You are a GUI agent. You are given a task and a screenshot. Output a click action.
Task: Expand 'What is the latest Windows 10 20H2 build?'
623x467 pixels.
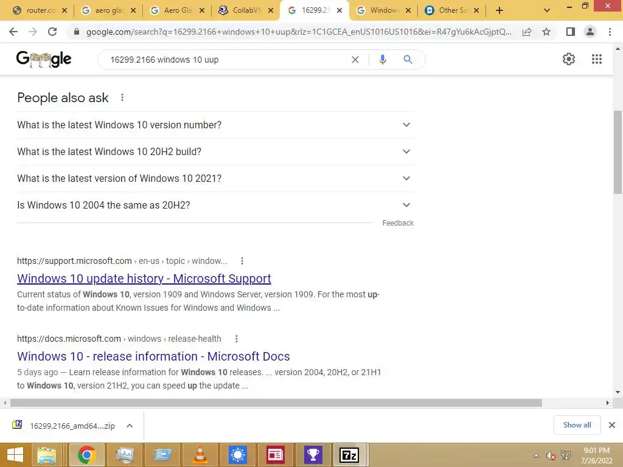[x=215, y=151]
